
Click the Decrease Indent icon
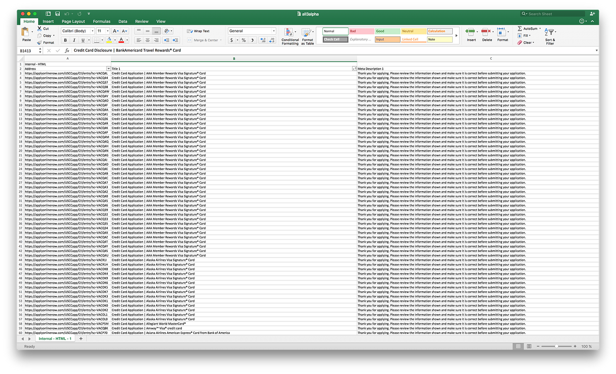pos(167,40)
